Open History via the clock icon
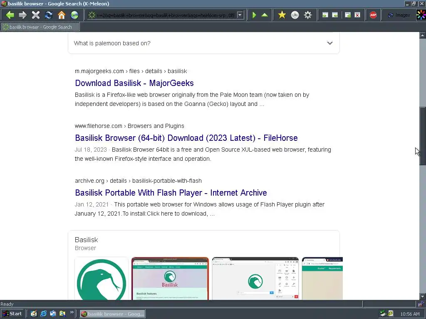The image size is (426, 319). coord(295,15)
